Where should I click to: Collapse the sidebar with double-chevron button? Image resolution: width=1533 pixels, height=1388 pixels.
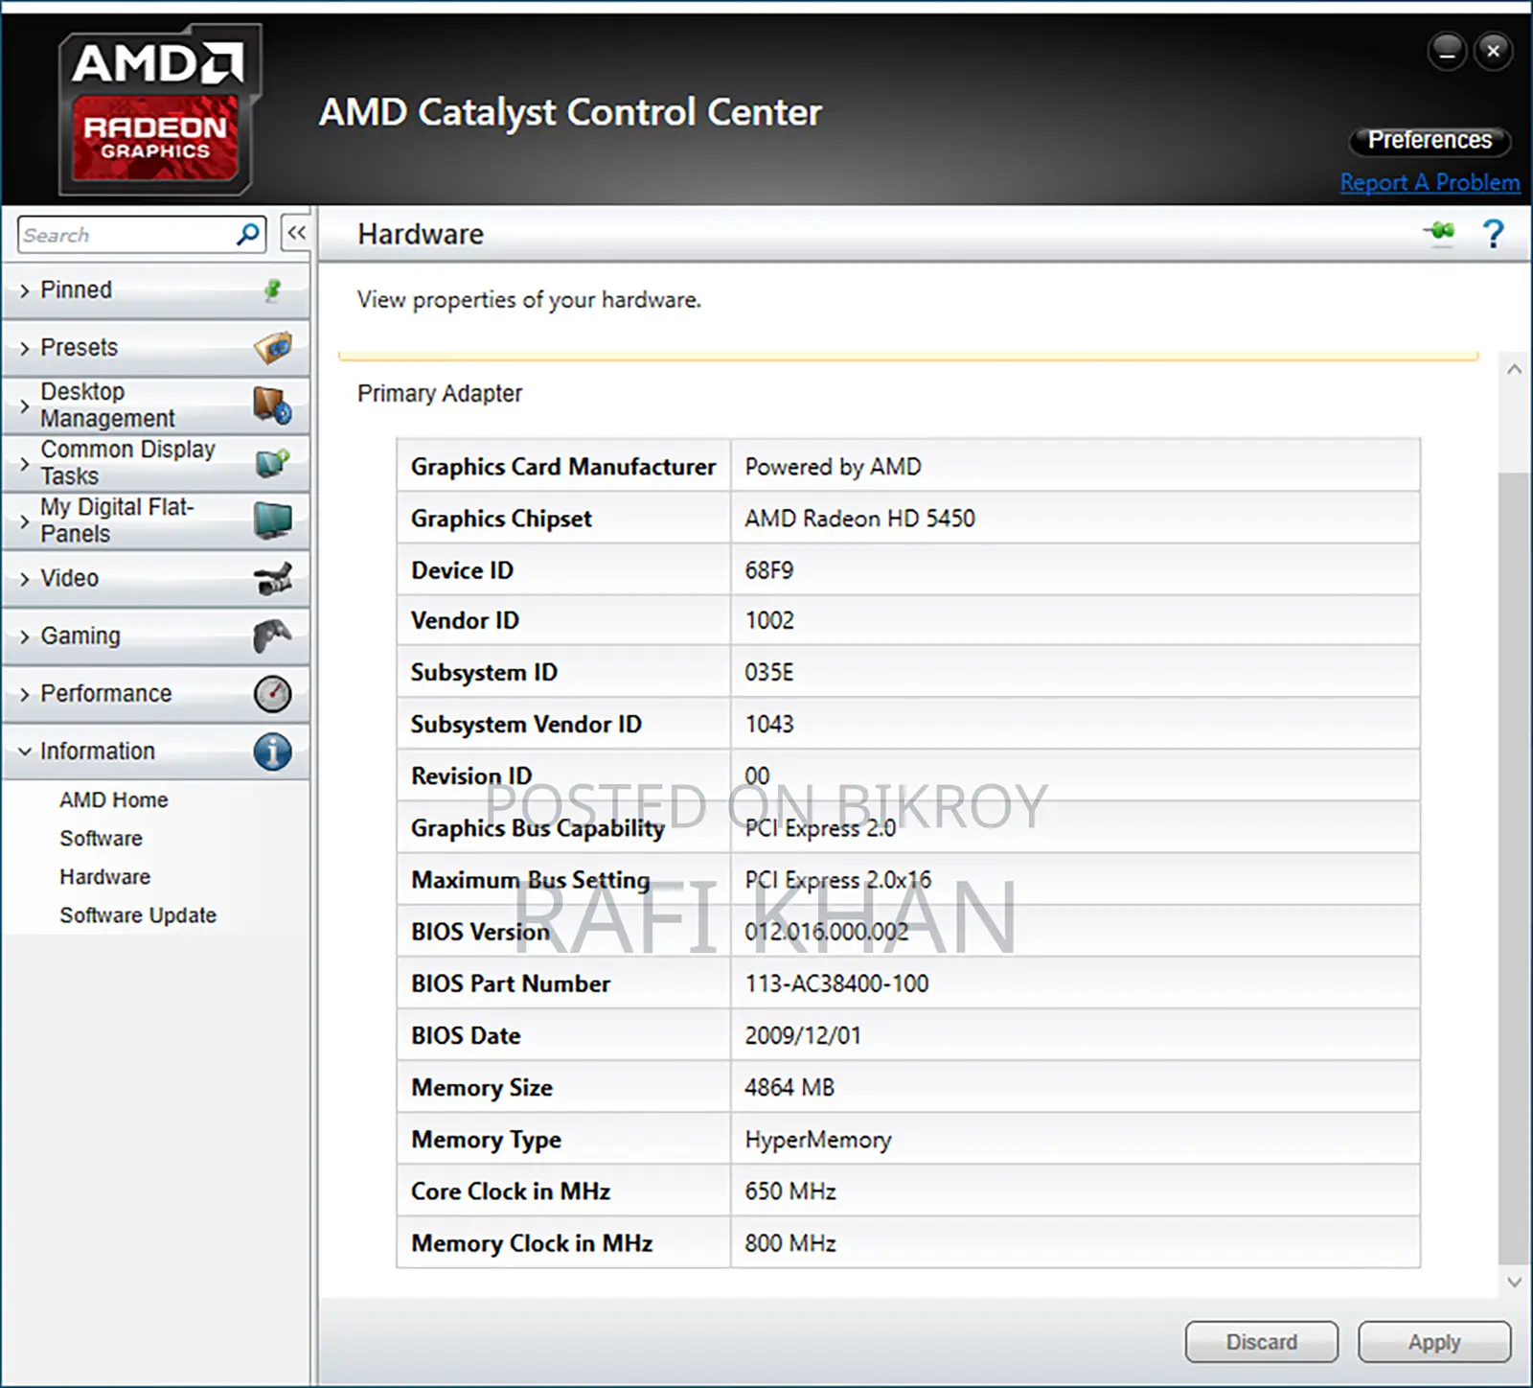(x=296, y=233)
